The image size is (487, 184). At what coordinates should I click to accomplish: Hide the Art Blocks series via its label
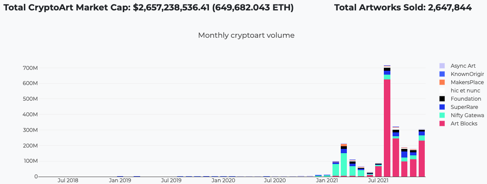pos(463,124)
